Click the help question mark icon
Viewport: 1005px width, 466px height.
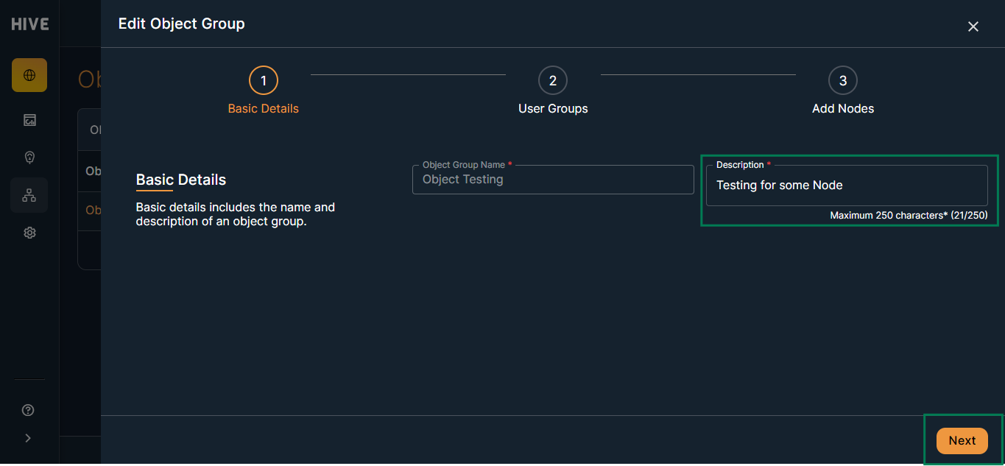(29, 410)
